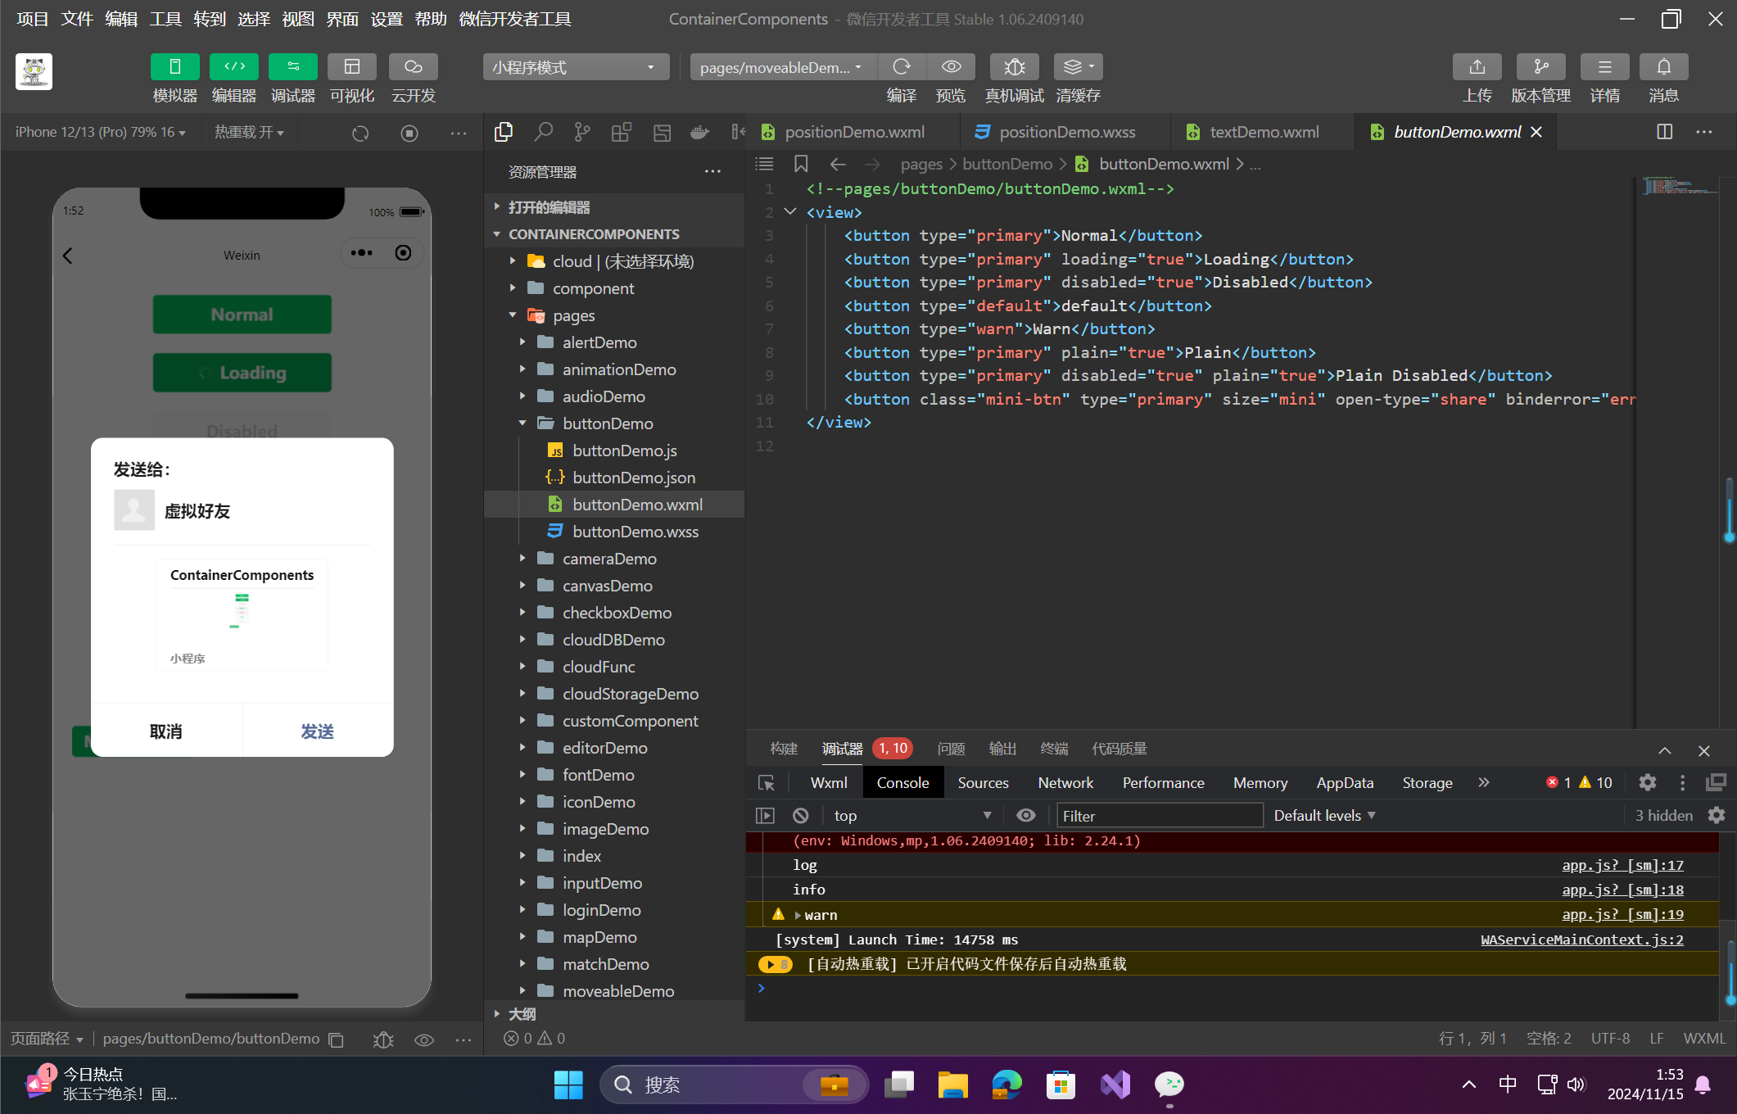The height and width of the screenshot is (1114, 1737).
Task: Switch to the Network tab
Action: [1065, 782]
